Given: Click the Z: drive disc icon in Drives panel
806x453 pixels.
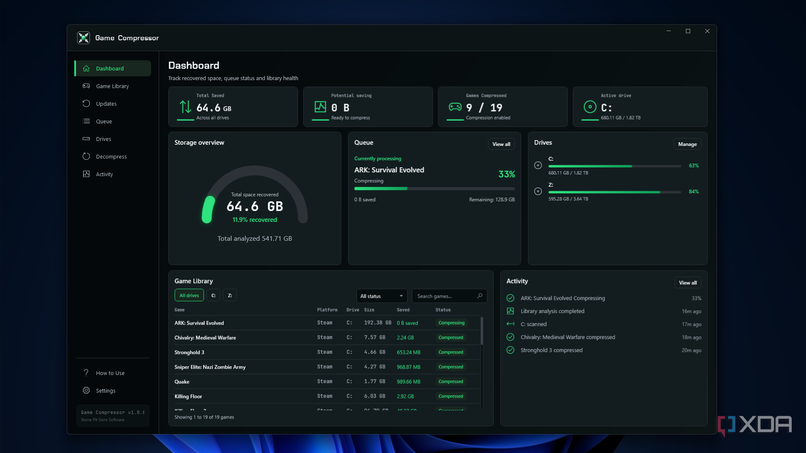Looking at the screenshot, I should 538,191.
